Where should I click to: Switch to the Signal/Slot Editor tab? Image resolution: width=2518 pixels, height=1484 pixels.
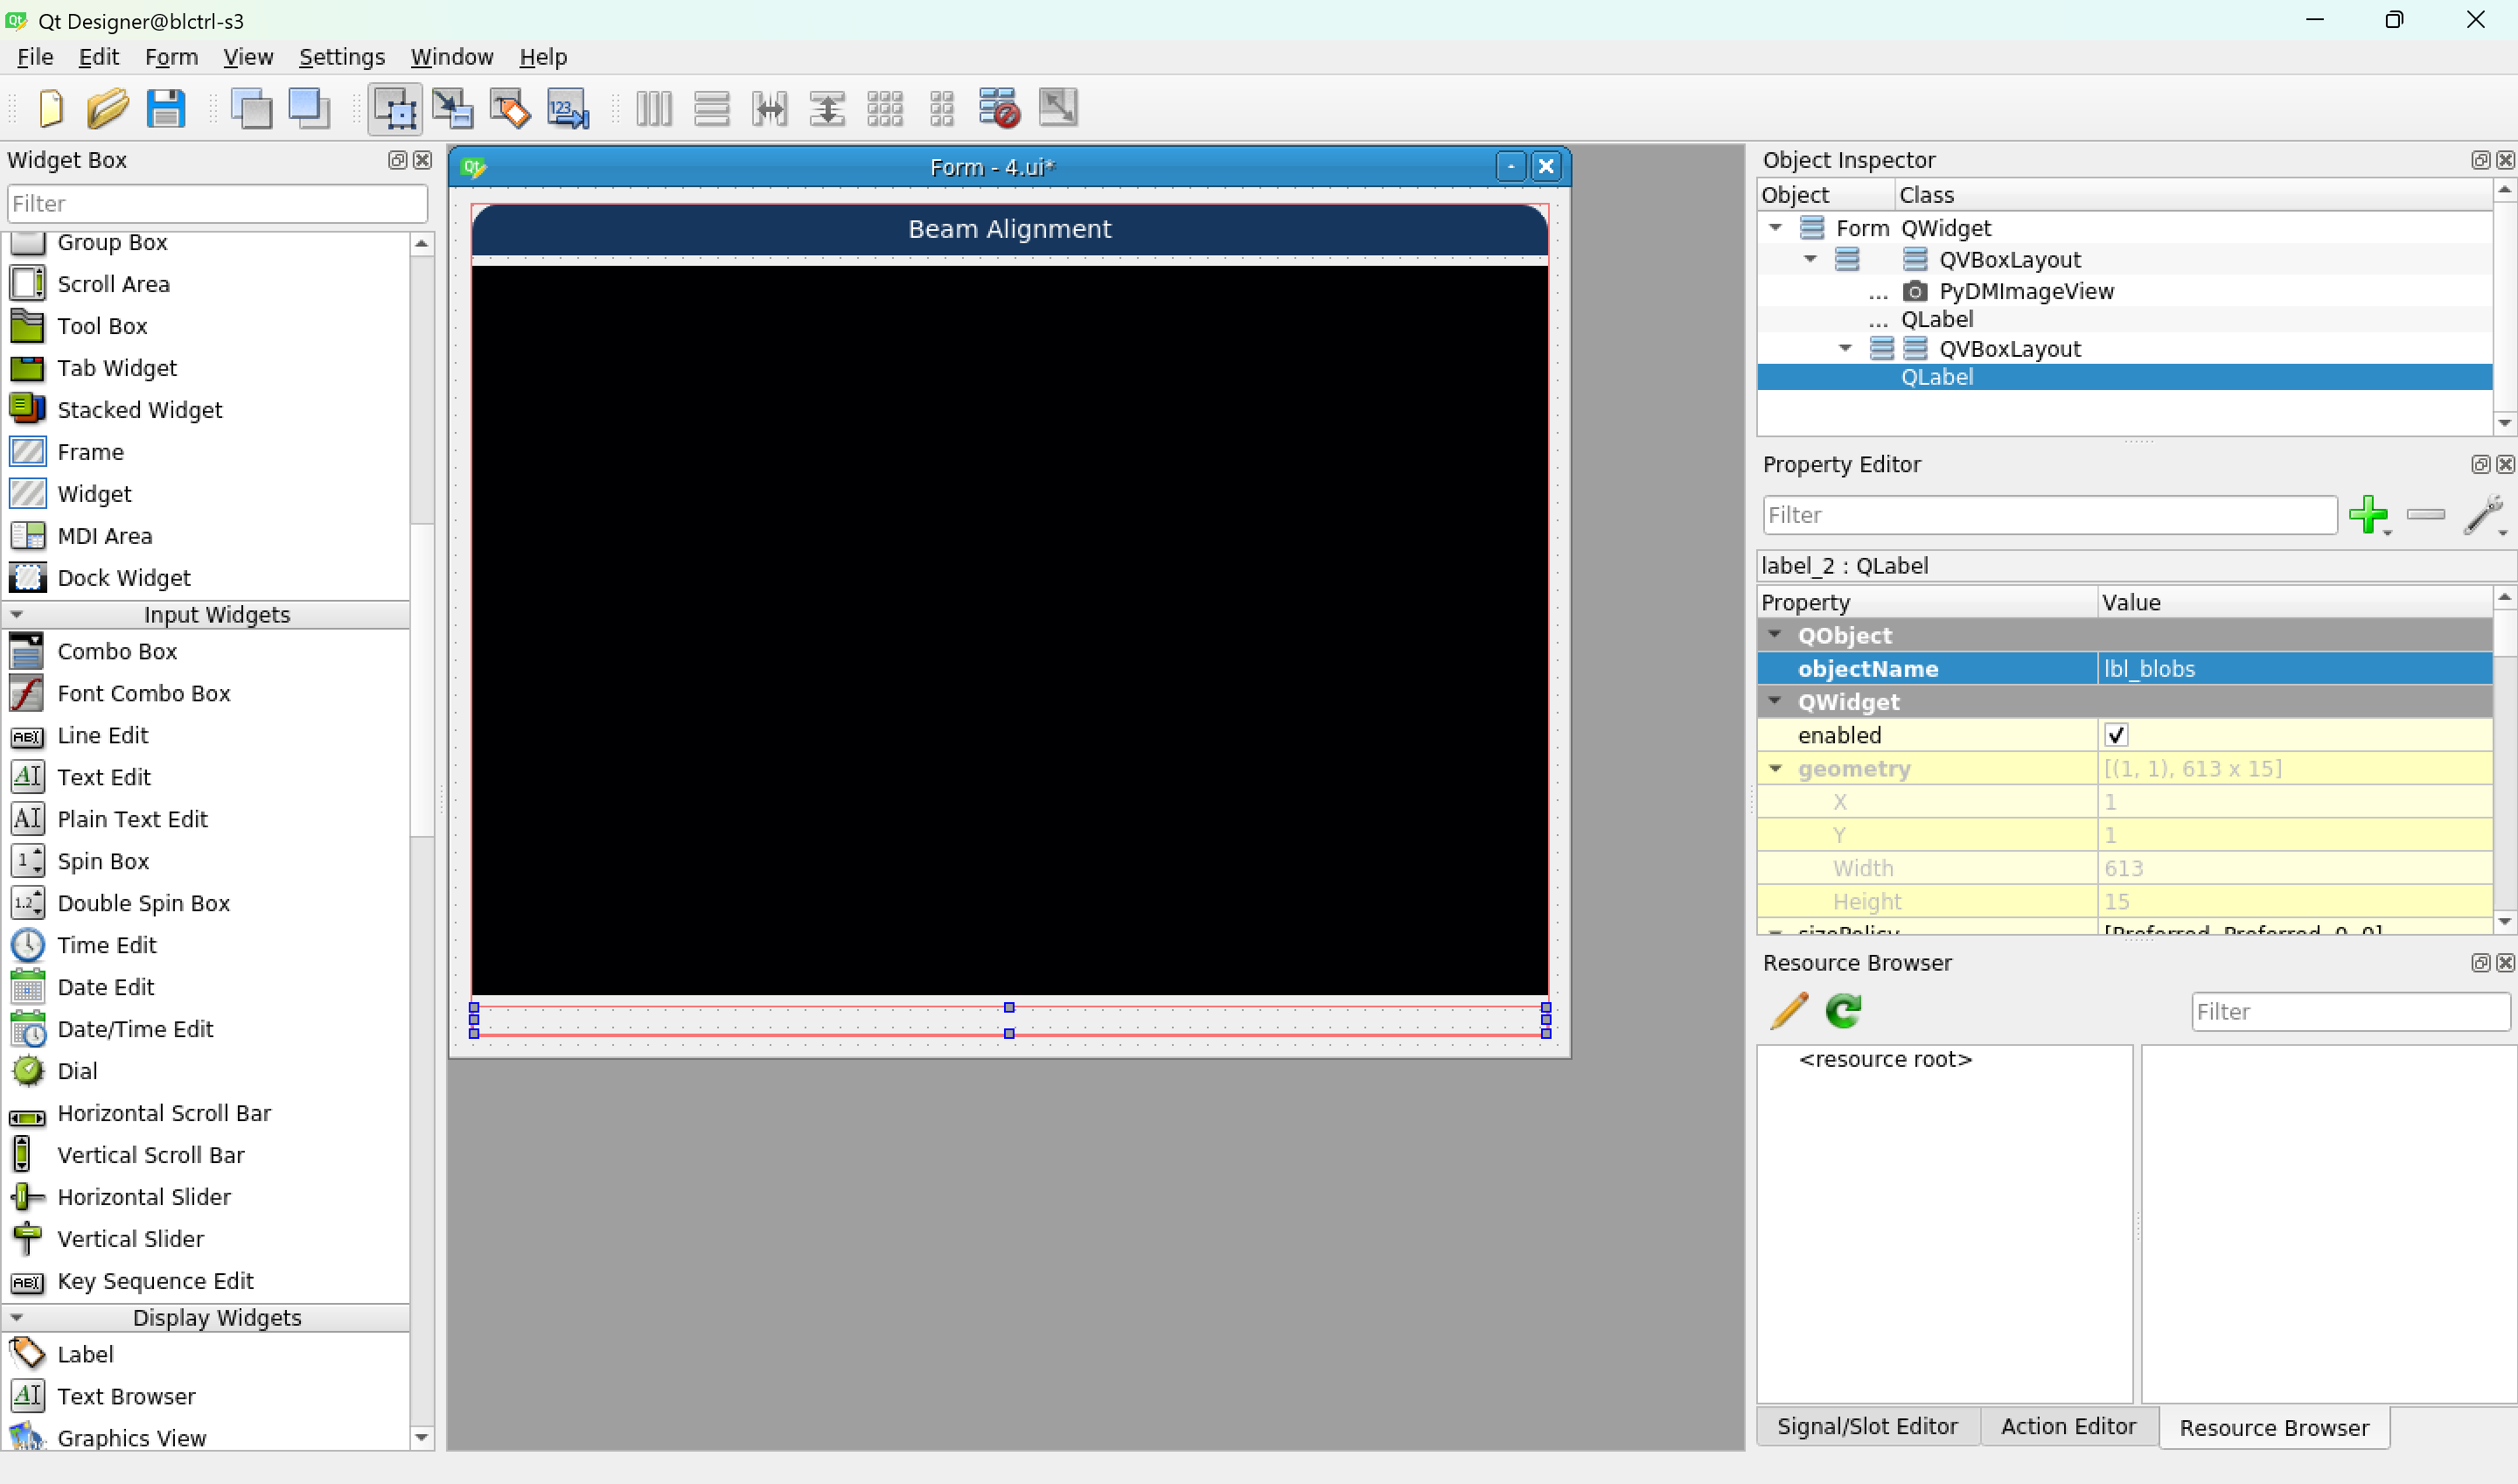(1867, 1427)
